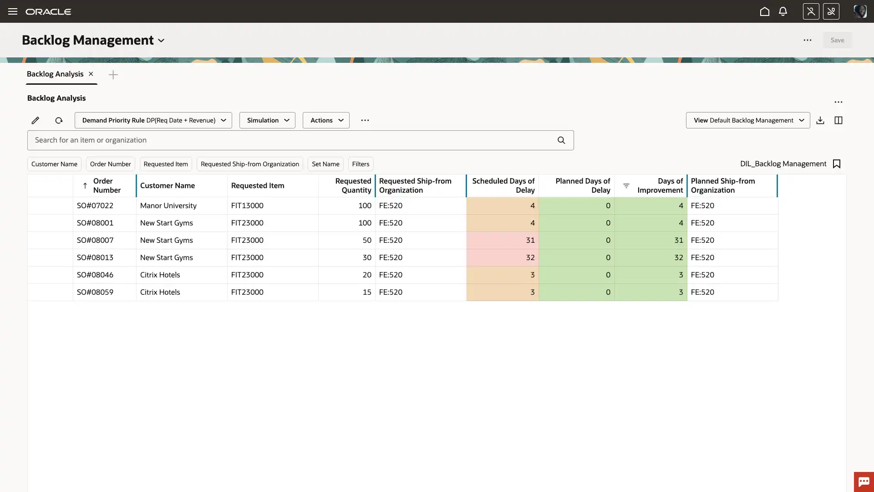
Task: Go to the home page icon
Action: tap(765, 11)
